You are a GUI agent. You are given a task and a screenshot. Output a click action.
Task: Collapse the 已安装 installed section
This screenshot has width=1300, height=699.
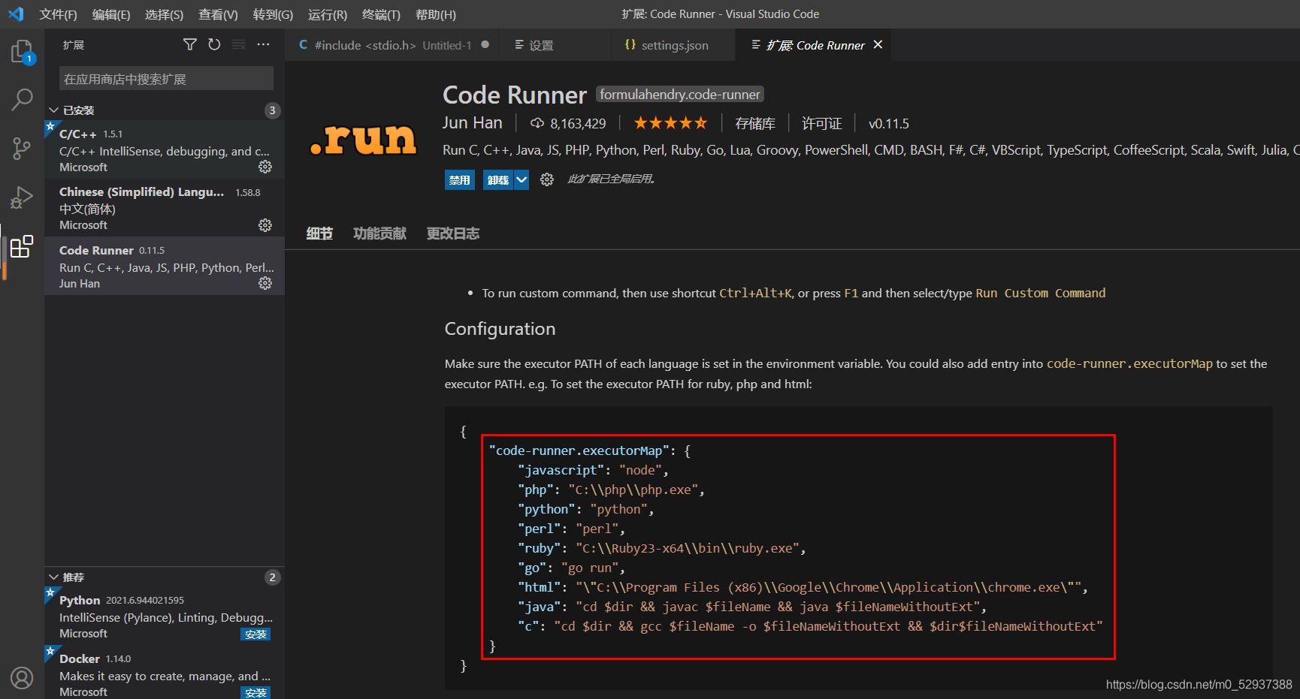coord(54,110)
